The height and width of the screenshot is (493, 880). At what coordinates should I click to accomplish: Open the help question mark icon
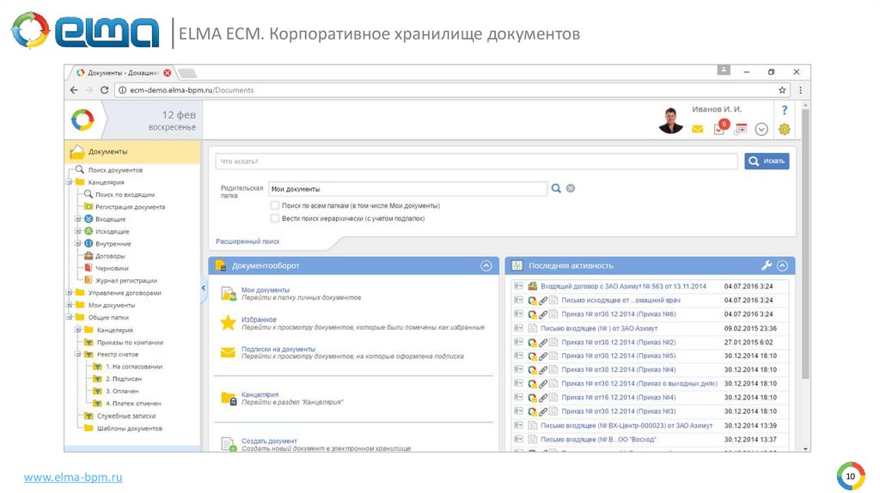point(784,110)
